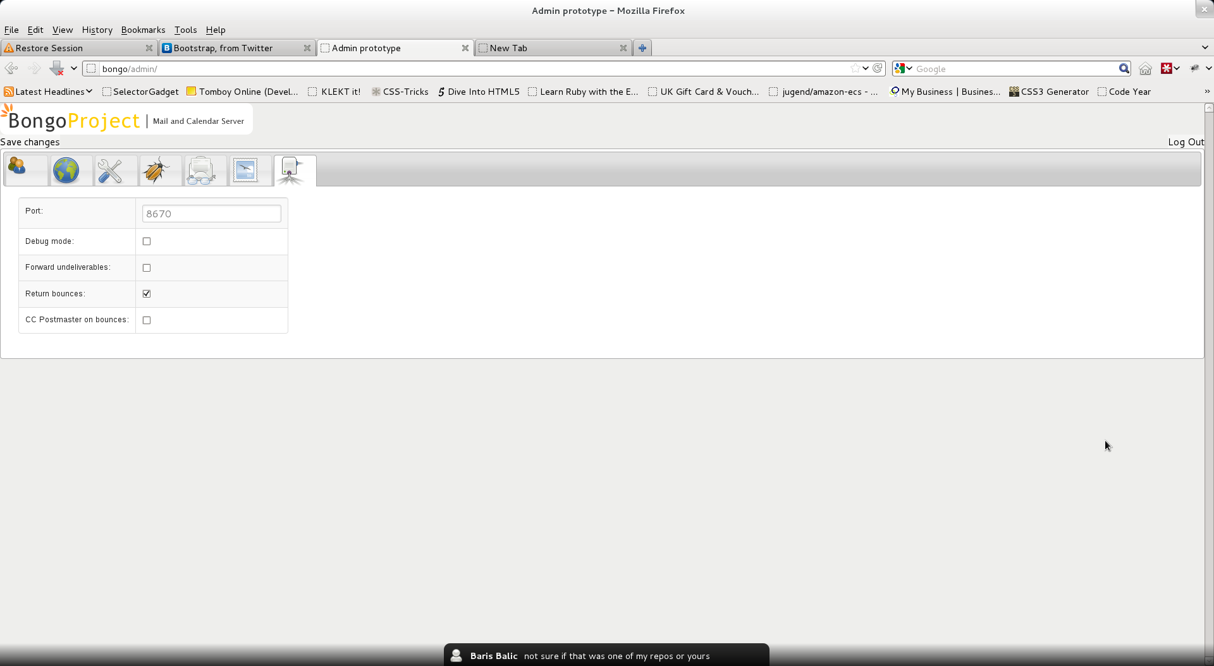Screen dimensions: 1214x666
Task: Go back with the browser back arrow
Action: point(11,68)
